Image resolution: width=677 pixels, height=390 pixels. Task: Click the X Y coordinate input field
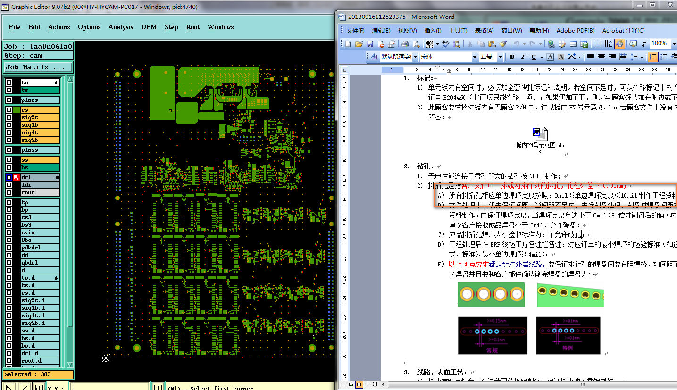(109, 387)
